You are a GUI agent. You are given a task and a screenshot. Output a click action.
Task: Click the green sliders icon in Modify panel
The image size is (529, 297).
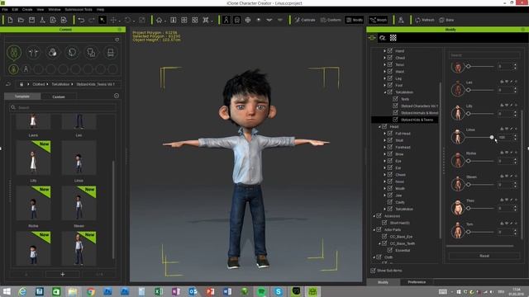(372, 38)
